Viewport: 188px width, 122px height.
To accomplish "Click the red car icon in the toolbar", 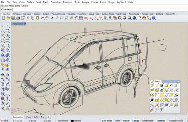I will pos(86,18).
